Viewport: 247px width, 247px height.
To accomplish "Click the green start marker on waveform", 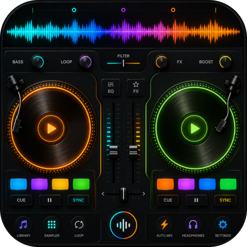I will point(32,10).
